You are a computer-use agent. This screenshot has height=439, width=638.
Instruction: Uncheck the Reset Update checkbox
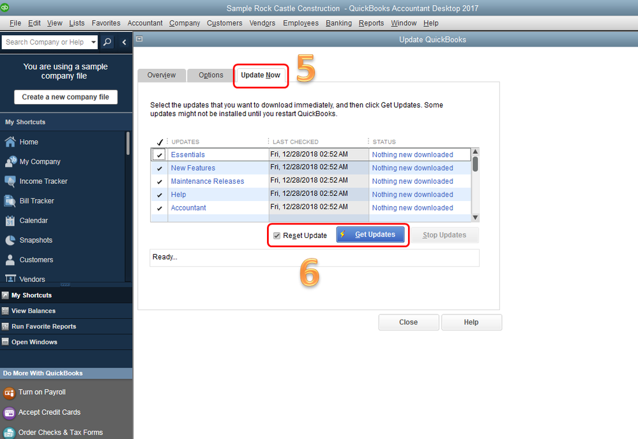coord(277,235)
